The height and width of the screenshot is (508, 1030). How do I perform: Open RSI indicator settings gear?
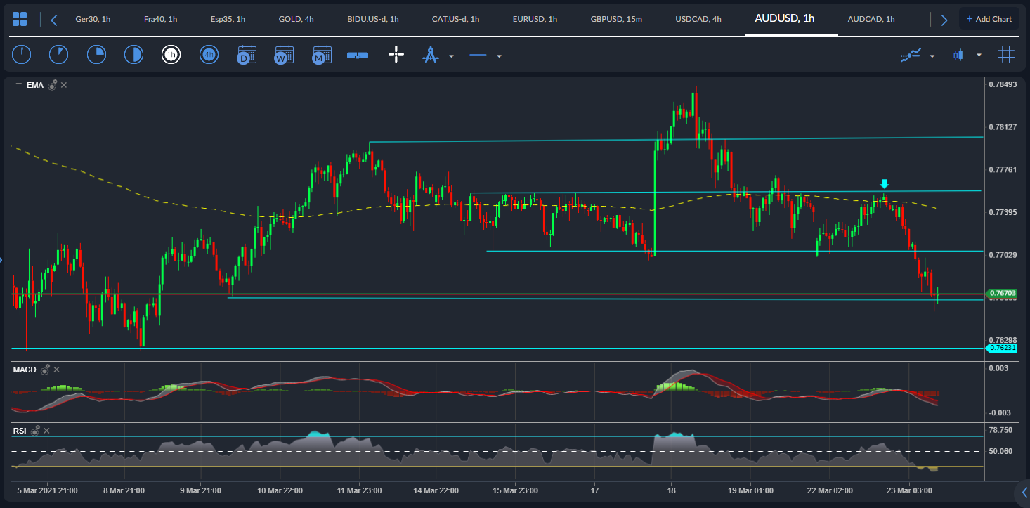[x=35, y=429]
